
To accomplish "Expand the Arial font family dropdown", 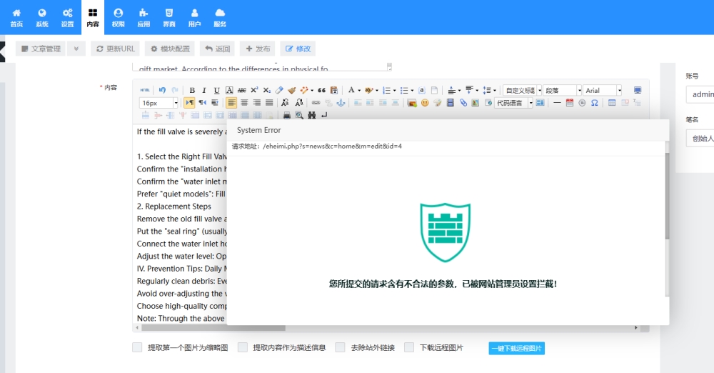I will 618,90.
